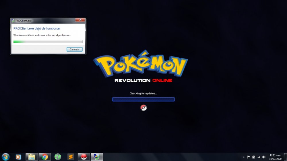Open the network signal tray icon
Screen dimensions: 287x161
pyautogui.click(x=259, y=157)
